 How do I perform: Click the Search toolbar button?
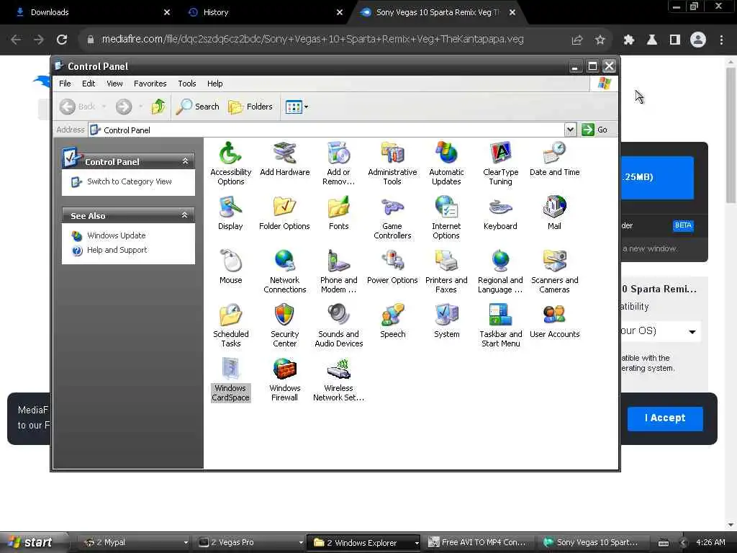[x=197, y=107]
